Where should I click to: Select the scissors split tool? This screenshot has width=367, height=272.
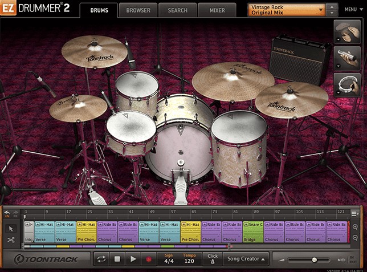coord(11,239)
